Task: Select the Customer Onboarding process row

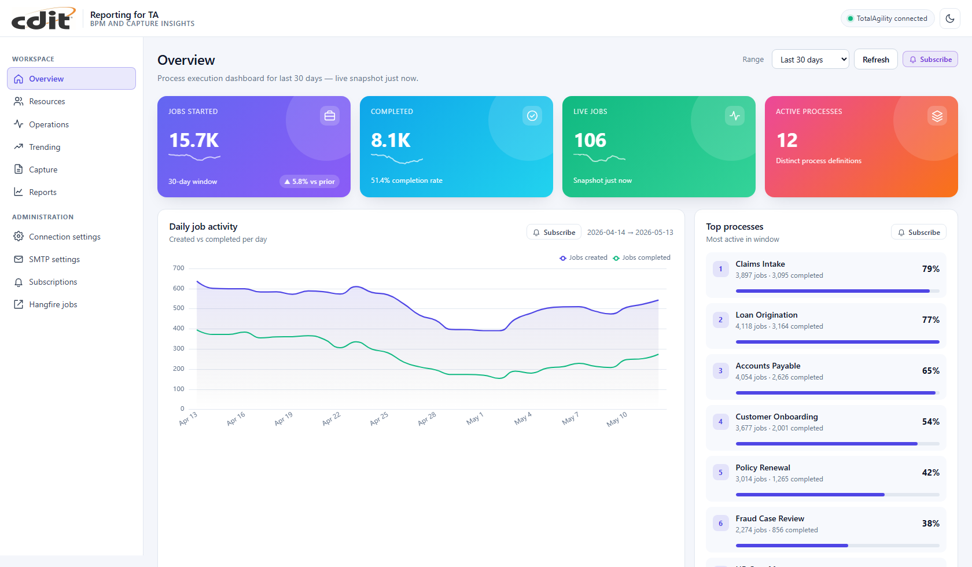Action: (x=826, y=428)
